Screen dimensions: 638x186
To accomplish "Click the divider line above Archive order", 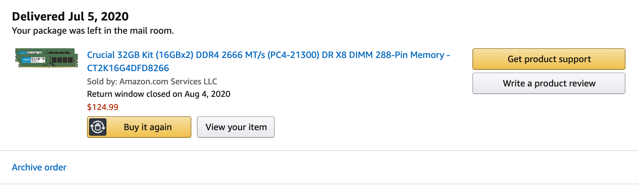I will [x=319, y=151].
